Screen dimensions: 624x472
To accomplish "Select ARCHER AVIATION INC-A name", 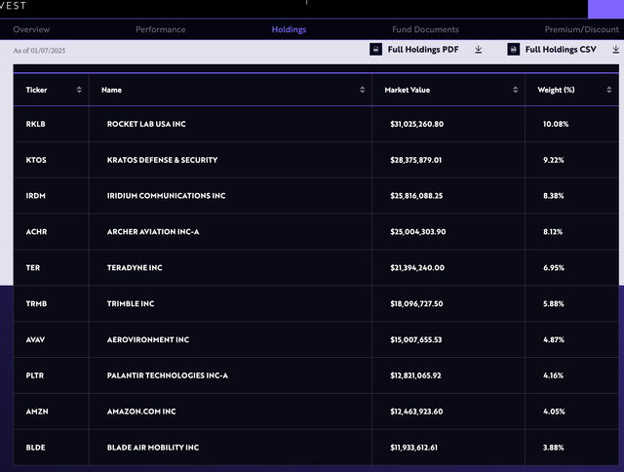I will click(153, 232).
